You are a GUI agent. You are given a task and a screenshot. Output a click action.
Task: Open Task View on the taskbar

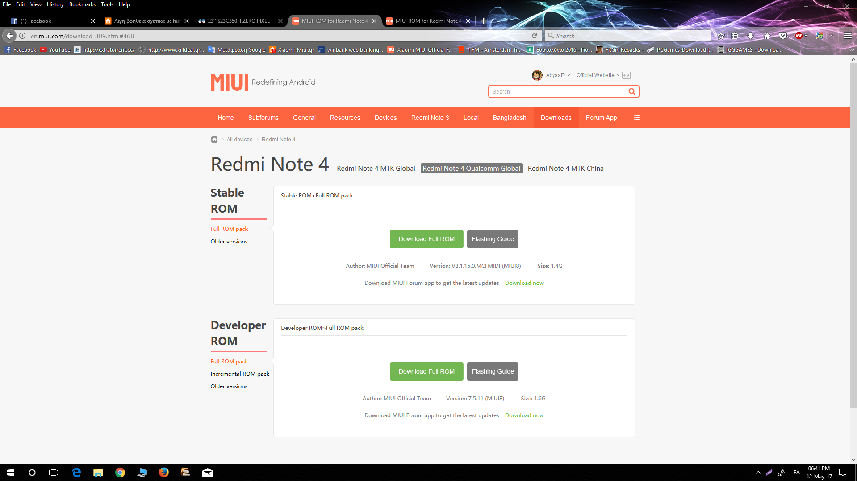pyautogui.click(x=54, y=473)
